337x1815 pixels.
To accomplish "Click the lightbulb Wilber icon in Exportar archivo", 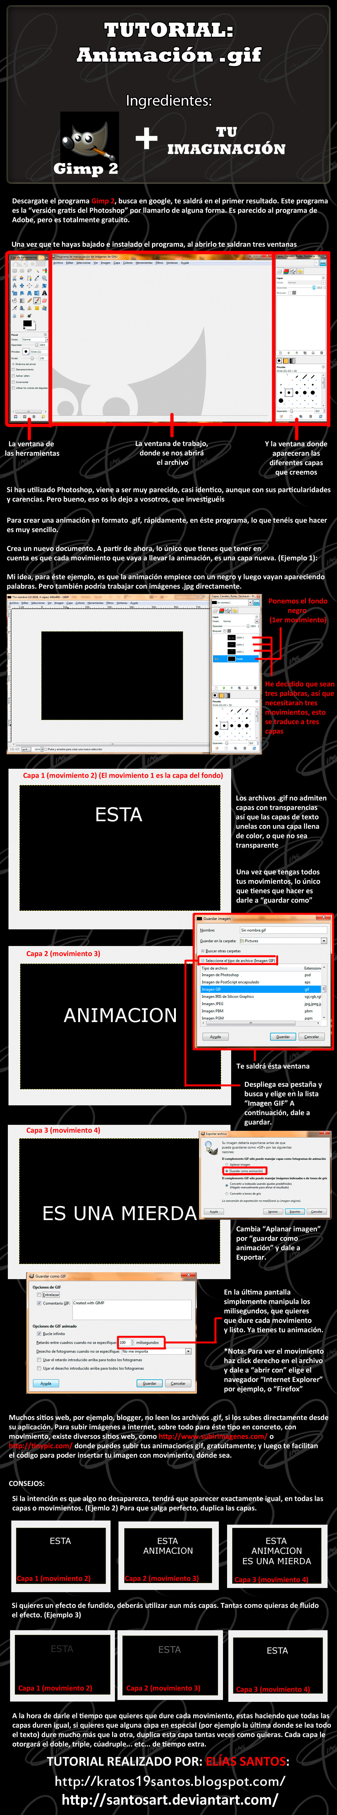I will (210, 1149).
